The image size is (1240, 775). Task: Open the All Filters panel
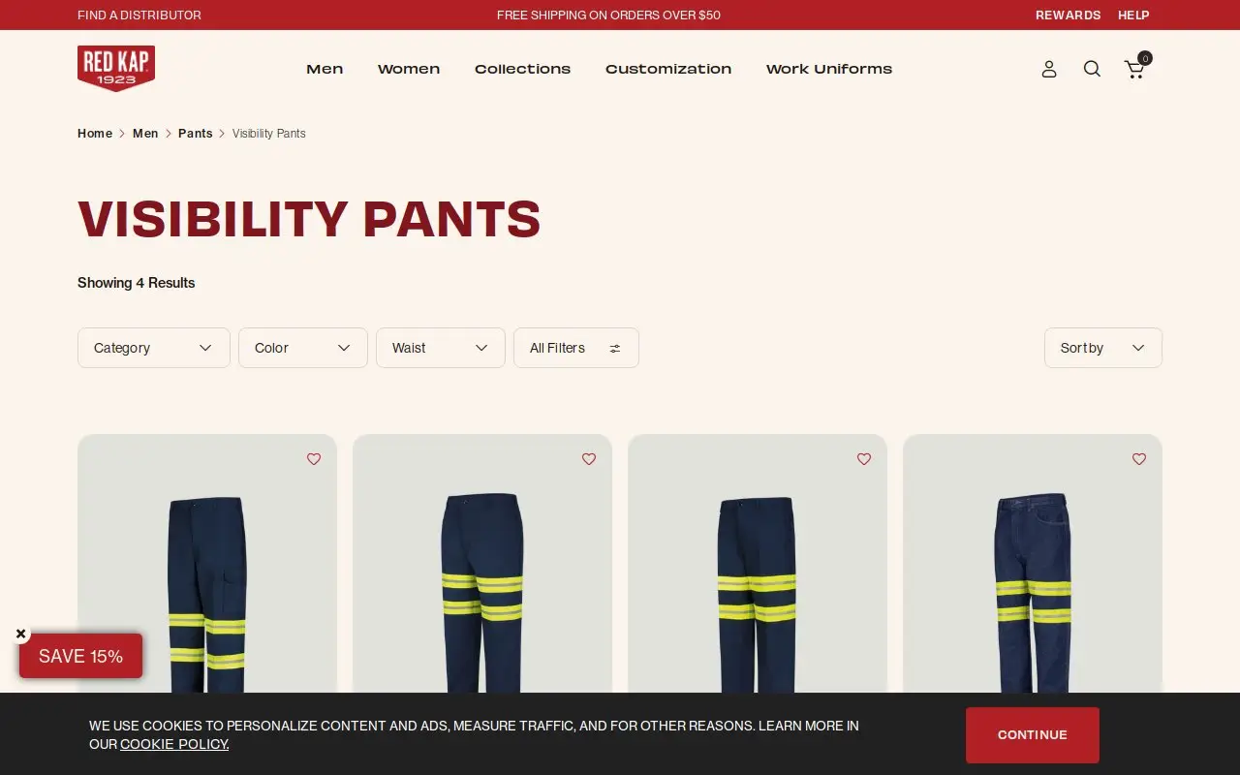click(x=576, y=348)
